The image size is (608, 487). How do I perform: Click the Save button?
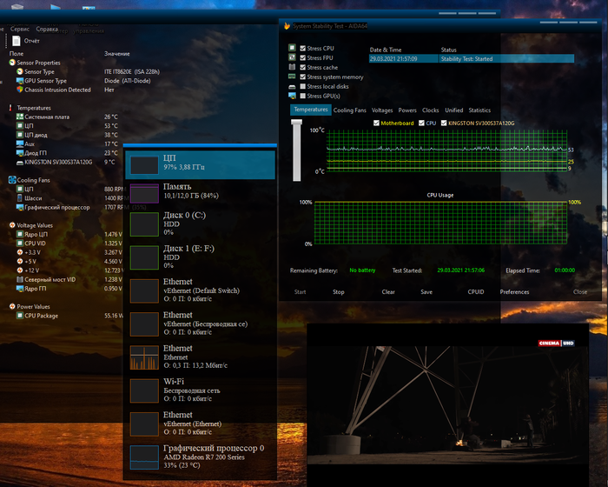coord(426,291)
